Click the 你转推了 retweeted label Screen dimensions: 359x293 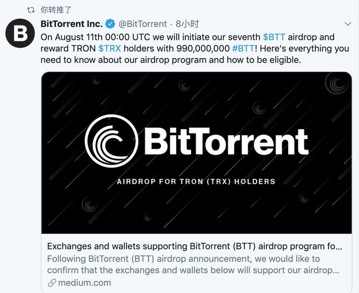coord(56,10)
